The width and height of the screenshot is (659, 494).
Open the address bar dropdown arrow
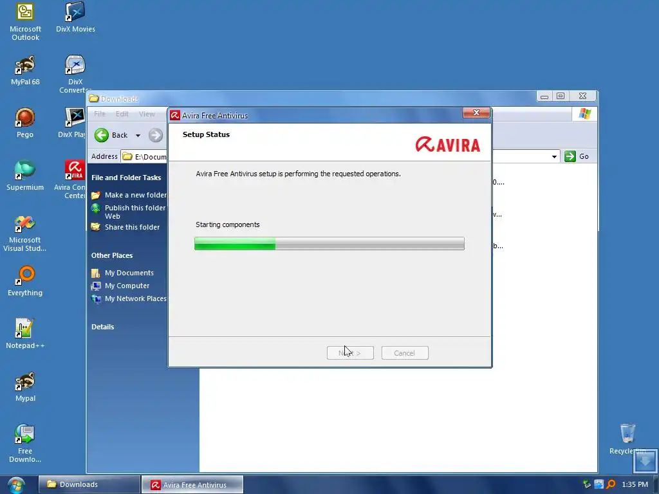click(554, 157)
